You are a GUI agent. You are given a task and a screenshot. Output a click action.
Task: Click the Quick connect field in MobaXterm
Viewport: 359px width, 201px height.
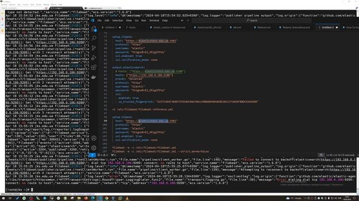[22, 8]
